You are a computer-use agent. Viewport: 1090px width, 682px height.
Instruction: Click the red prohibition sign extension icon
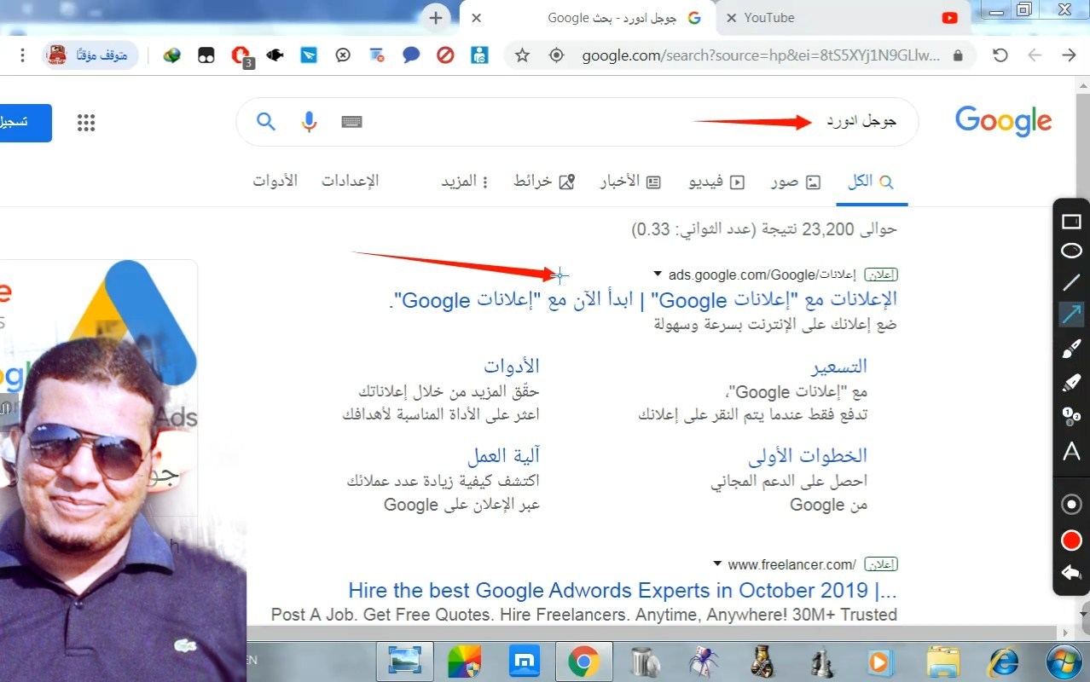[x=445, y=55]
